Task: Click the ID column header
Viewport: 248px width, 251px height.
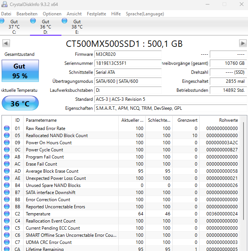Action: pos(18,120)
